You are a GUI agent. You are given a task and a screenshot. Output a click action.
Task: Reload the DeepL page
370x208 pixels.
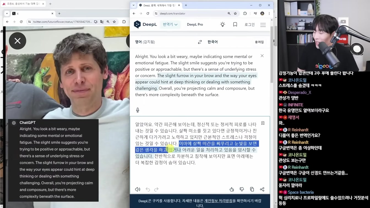[148, 13]
